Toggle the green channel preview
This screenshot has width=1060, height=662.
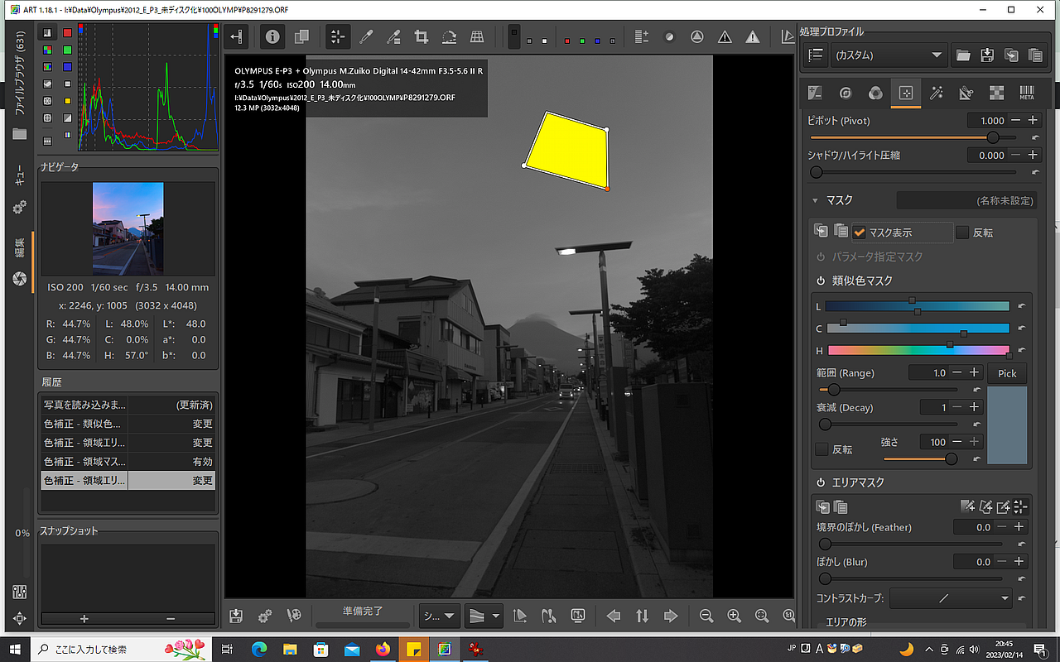[x=582, y=40]
